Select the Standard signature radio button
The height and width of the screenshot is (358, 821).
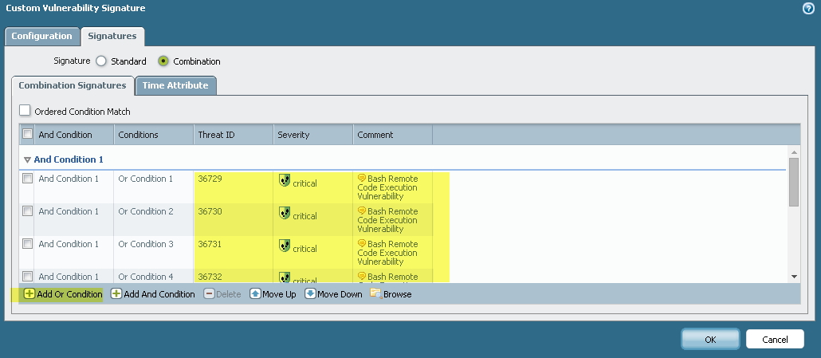(x=101, y=61)
